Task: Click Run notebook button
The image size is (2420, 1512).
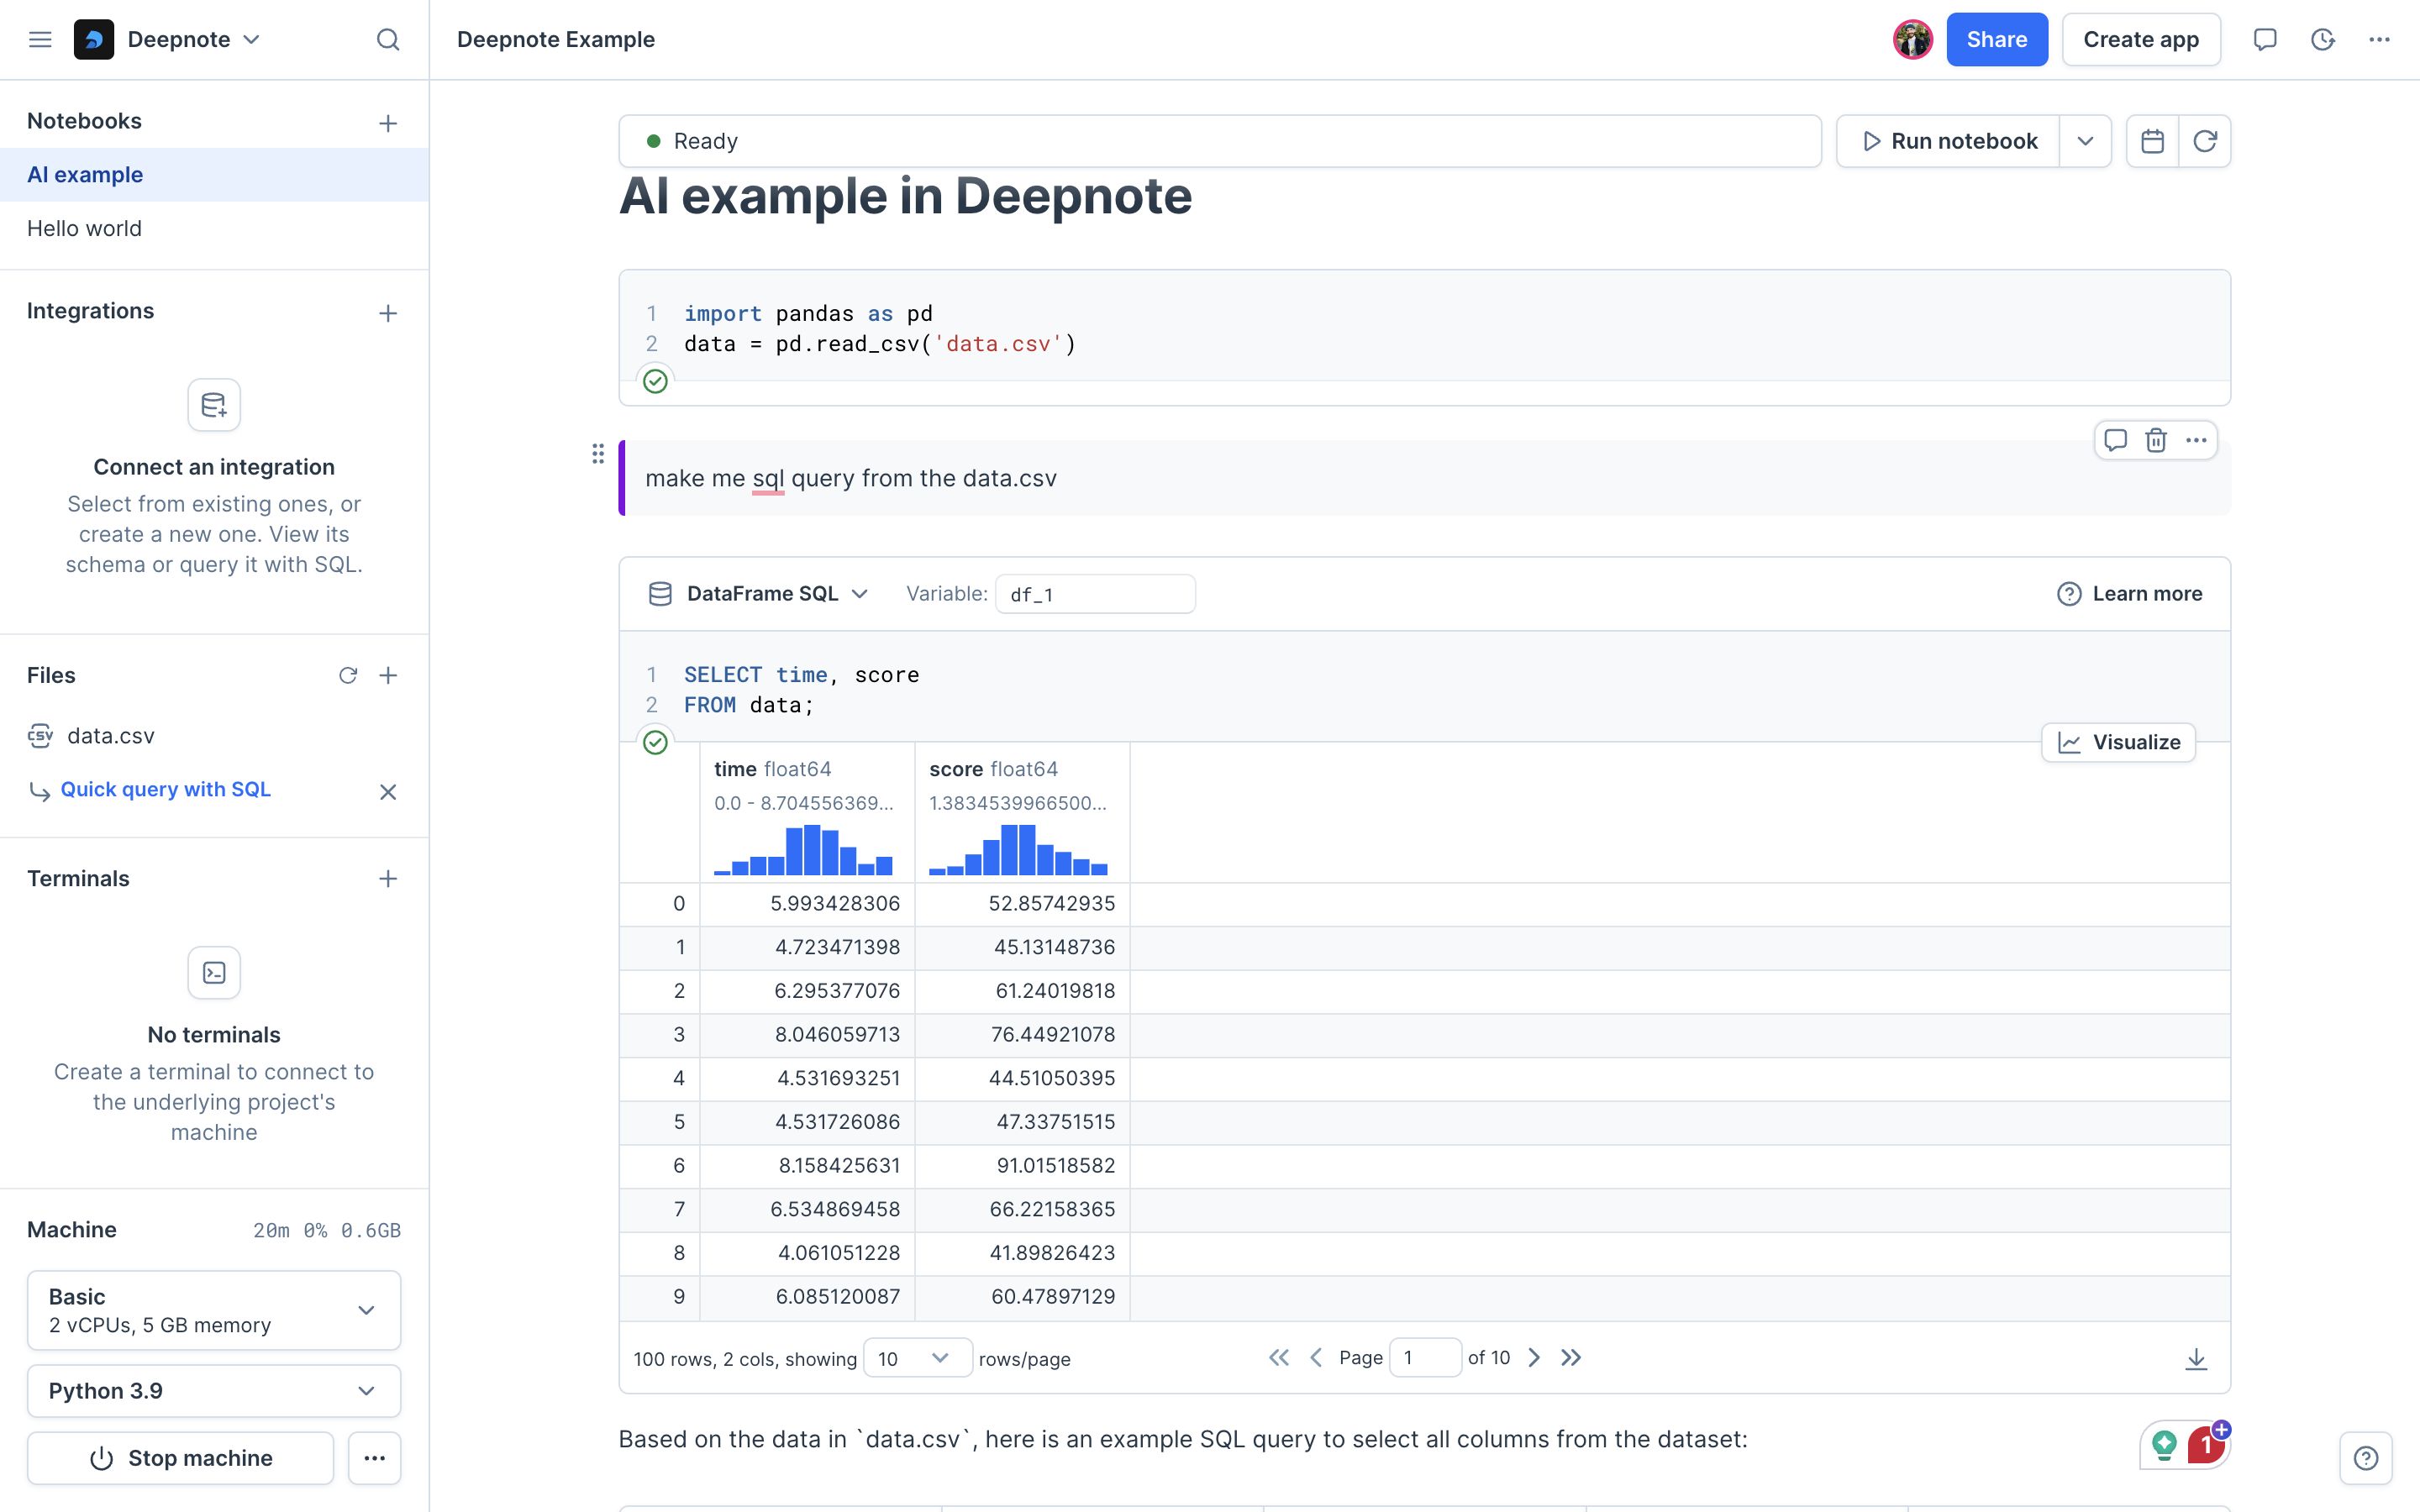Action: pos(1948,141)
